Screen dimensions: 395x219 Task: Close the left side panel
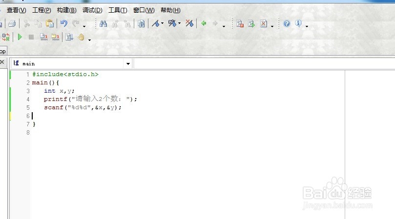[2, 62]
